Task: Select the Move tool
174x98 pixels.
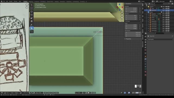Action: 32,12
